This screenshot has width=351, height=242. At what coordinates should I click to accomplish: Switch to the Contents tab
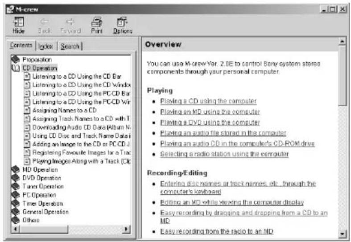[x=21, y=45]
